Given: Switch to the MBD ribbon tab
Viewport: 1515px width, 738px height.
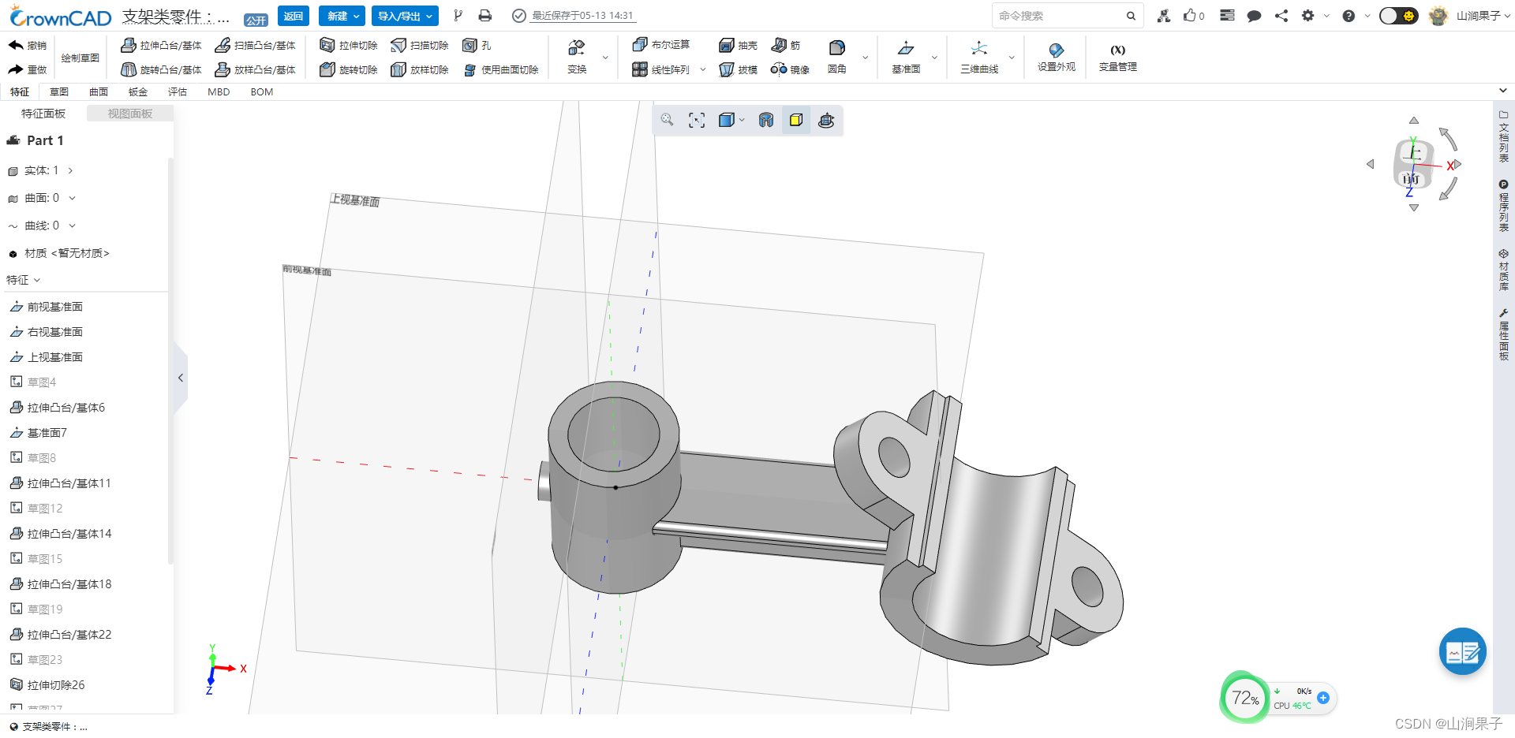Looking at the screenshot, I should [219, 92].
